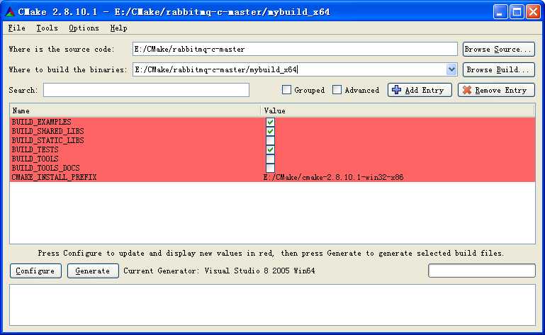Enable the BUILD_STATIC_LIBS checkbox
545x335 pixels.
[270, 140]
